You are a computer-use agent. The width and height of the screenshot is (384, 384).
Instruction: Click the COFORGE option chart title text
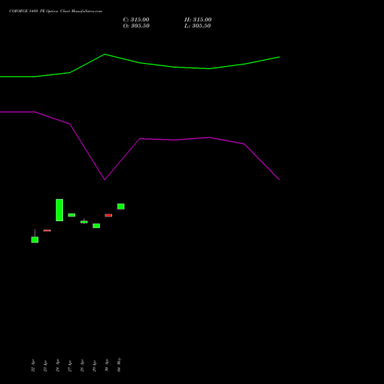(x=55, y=11)
